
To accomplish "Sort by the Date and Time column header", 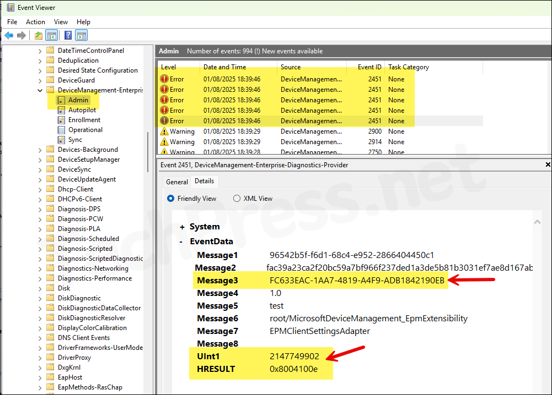I will pos(238,67).
